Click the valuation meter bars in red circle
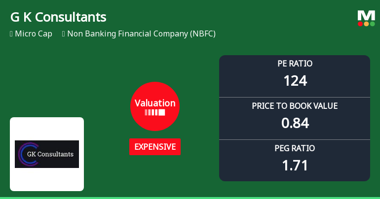The image size is (380, 199). coord(155,112)
